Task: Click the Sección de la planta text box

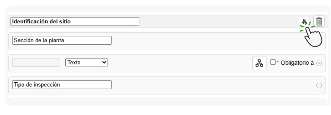Action: (62, 40)
